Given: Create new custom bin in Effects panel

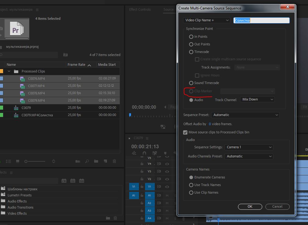Looking at the screenshot, I should [x=108, y=218].
